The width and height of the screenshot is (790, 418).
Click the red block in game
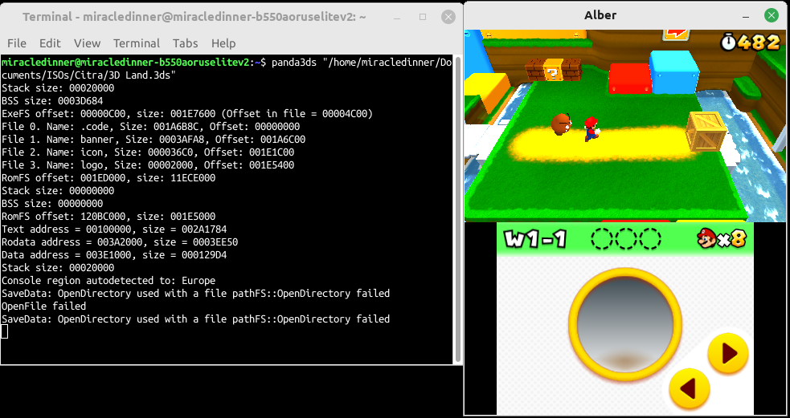point(628,78)
